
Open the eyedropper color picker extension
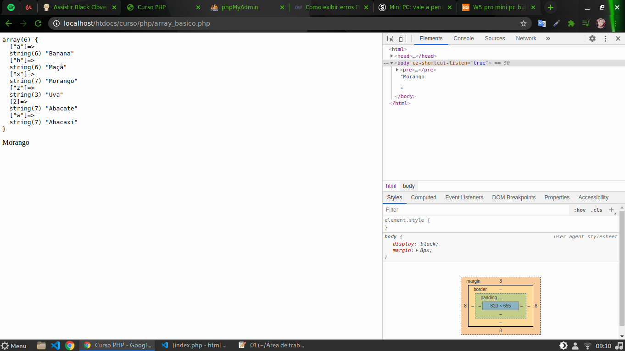pos(557,23)
